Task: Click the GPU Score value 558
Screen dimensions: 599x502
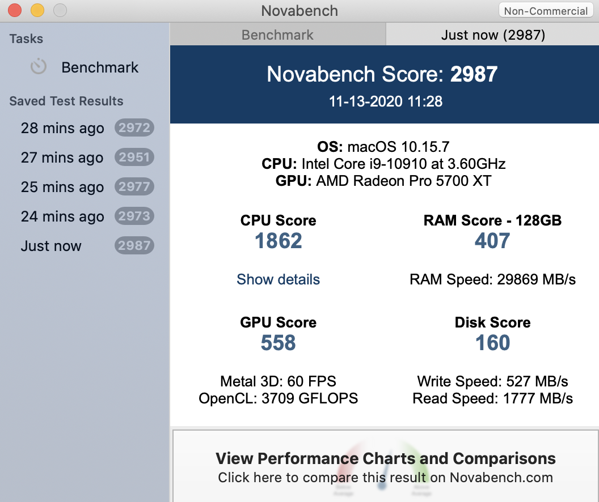Action: pyautogui.click(x=278, y=343)
